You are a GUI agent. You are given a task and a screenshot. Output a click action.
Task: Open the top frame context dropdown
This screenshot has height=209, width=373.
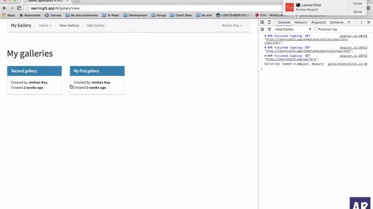(x=293, y=30)
